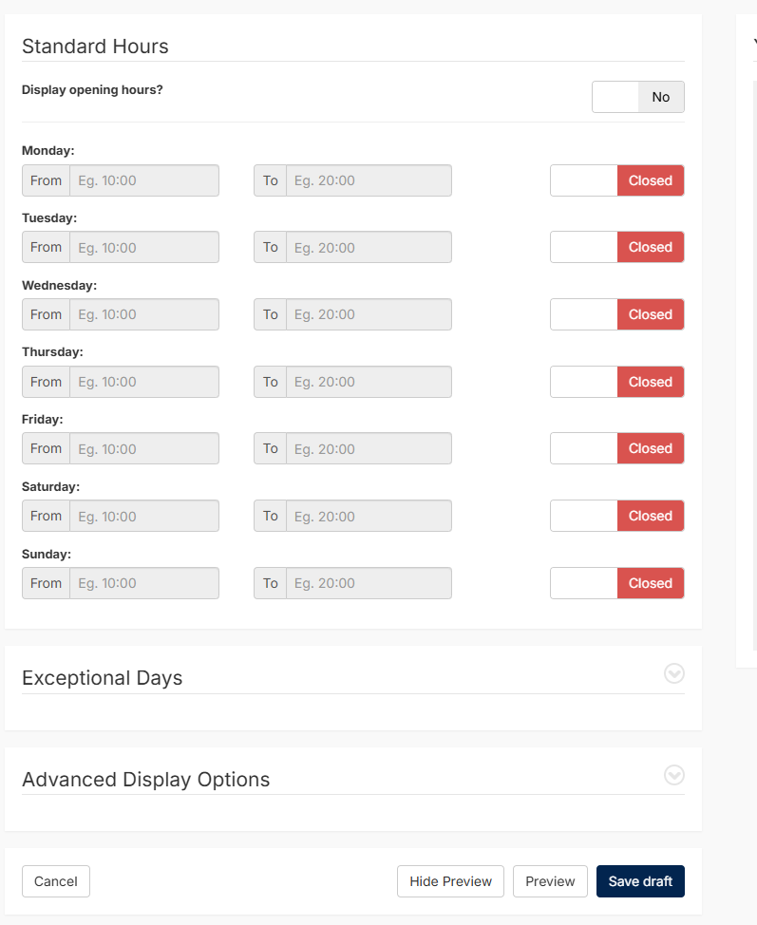Toggle Sunday Closed switch
757x925 pixels.
(x=617, y=583)
